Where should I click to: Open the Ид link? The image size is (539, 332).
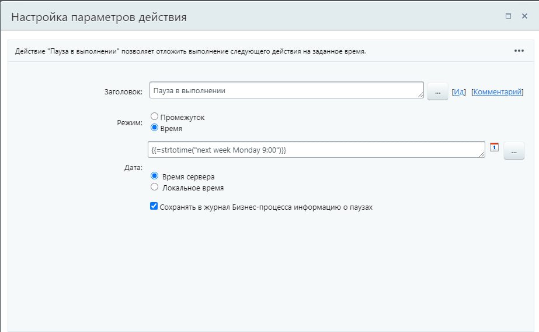tap(459, 91)
